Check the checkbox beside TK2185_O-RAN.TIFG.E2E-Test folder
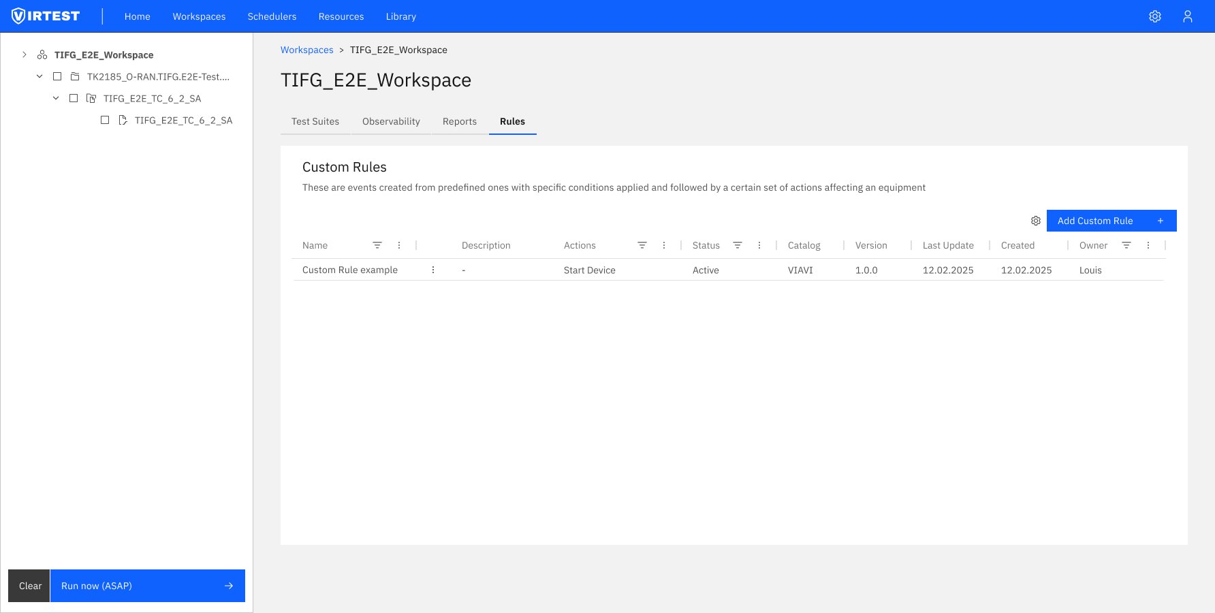This screenshot has width=1215, height=613. click(57, 76)
